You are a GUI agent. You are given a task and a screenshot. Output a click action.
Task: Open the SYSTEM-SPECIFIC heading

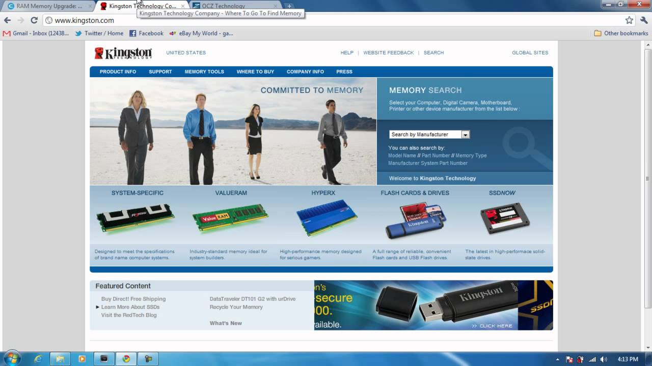click(138, 193)
